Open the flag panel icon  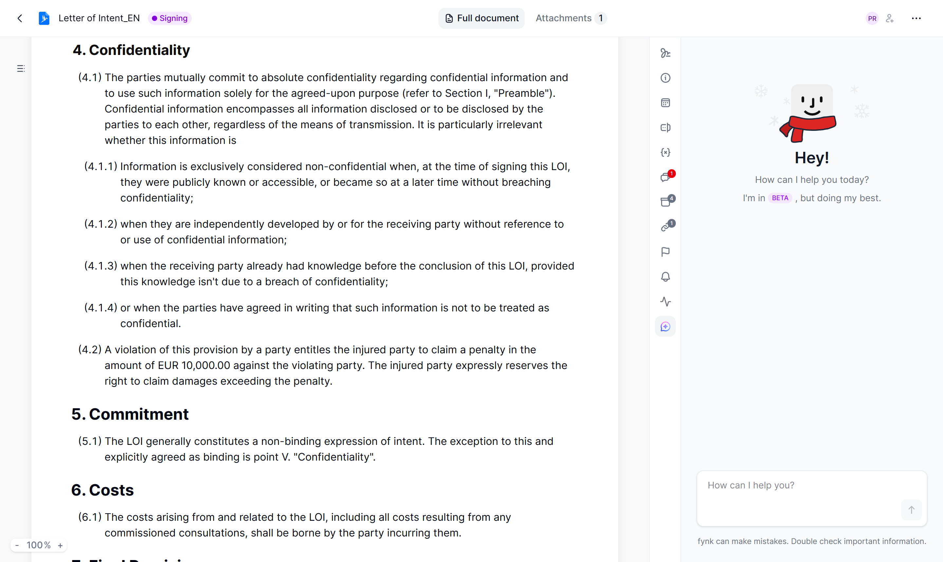pos(665,252)
